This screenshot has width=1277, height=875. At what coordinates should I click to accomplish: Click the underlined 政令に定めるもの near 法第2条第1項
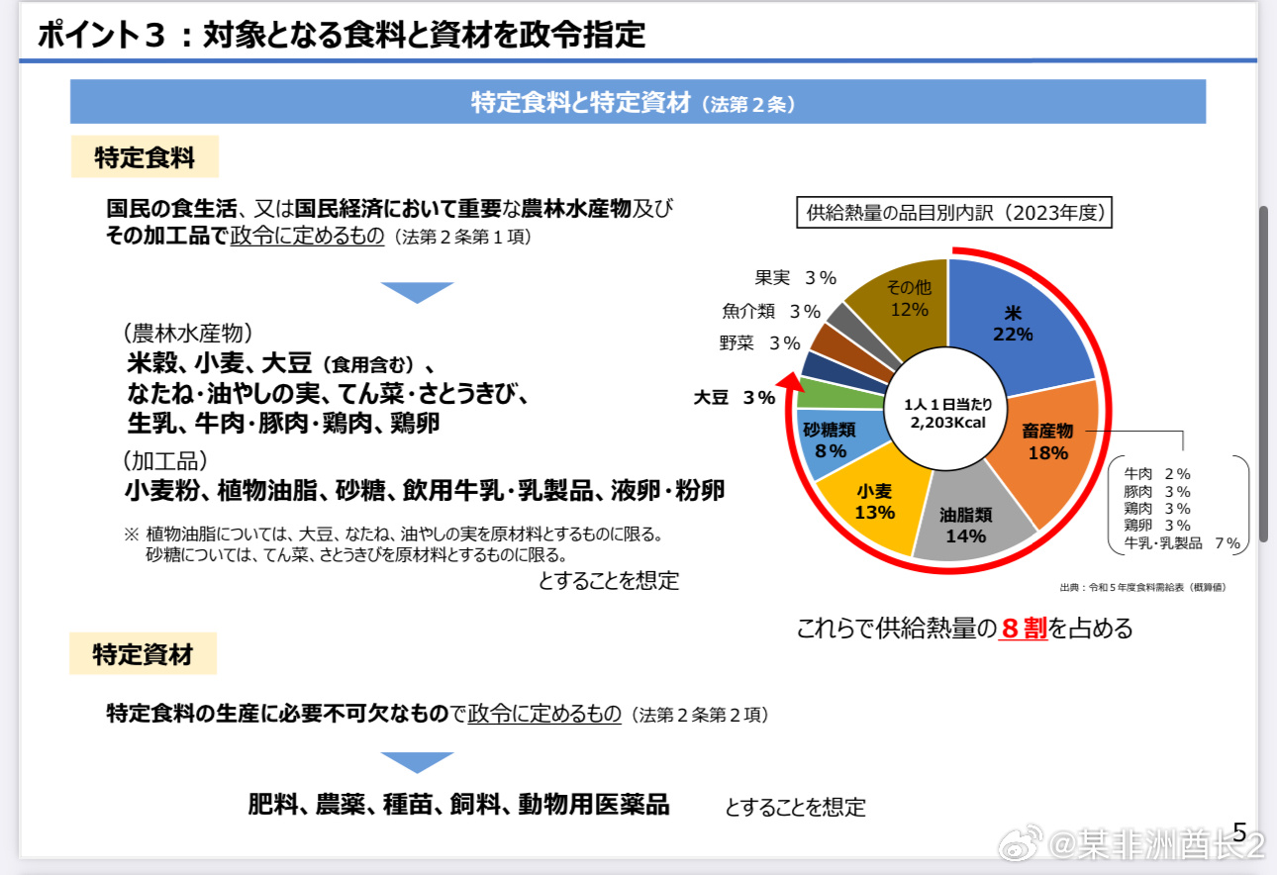click(x=306, y=237)
